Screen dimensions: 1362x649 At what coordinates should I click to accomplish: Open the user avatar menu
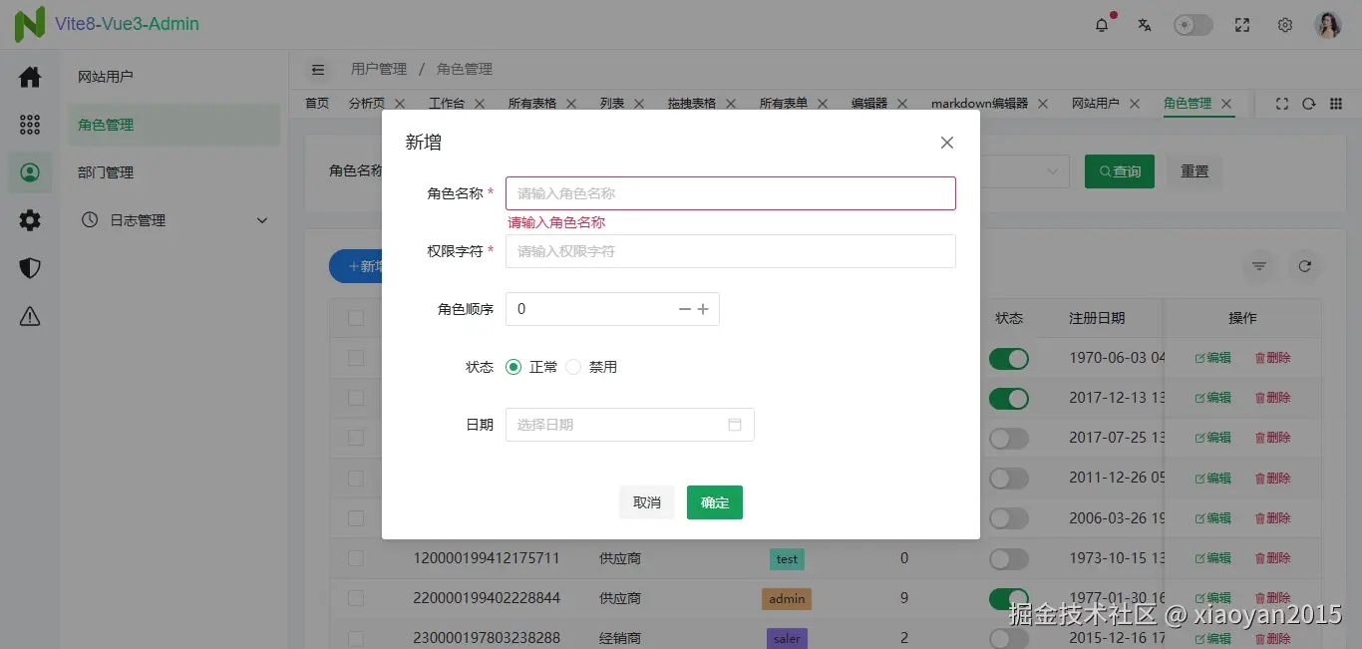1328,25
